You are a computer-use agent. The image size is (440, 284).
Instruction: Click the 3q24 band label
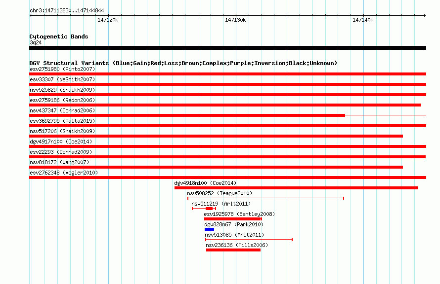pyautogui.click(x=36, y=42)
